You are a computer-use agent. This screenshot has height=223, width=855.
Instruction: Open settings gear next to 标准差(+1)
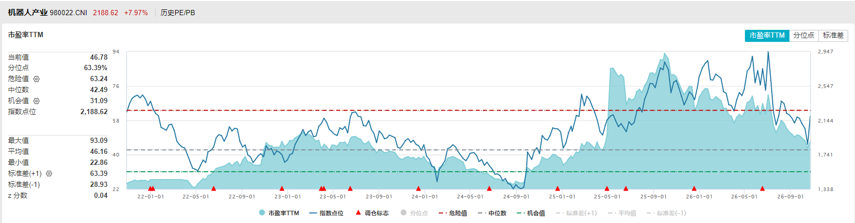pyautogui.click(x=49, y=174)
